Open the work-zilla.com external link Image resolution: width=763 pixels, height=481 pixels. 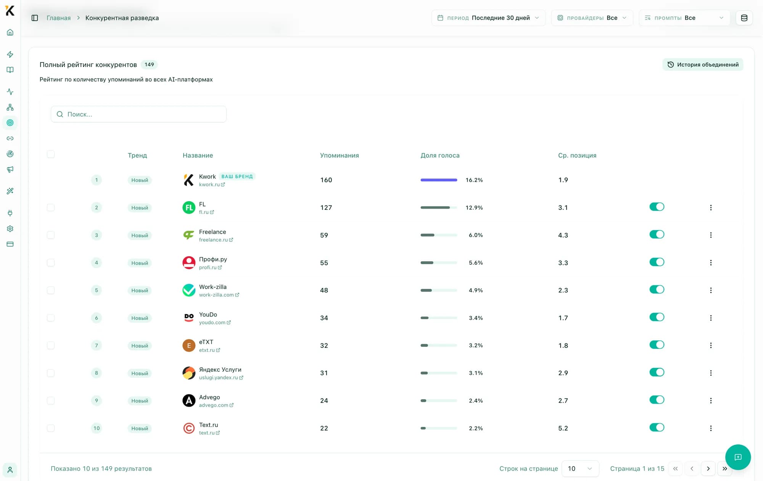click(x=219, y=295)
